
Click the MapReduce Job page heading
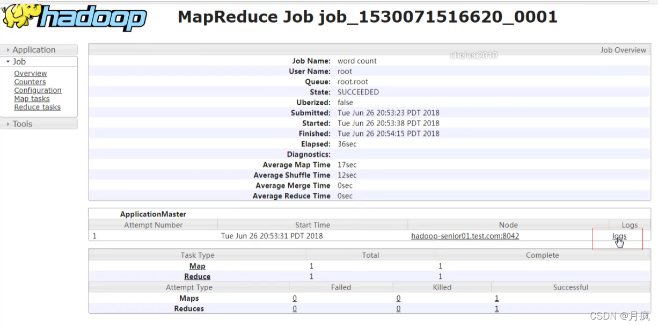368,17
